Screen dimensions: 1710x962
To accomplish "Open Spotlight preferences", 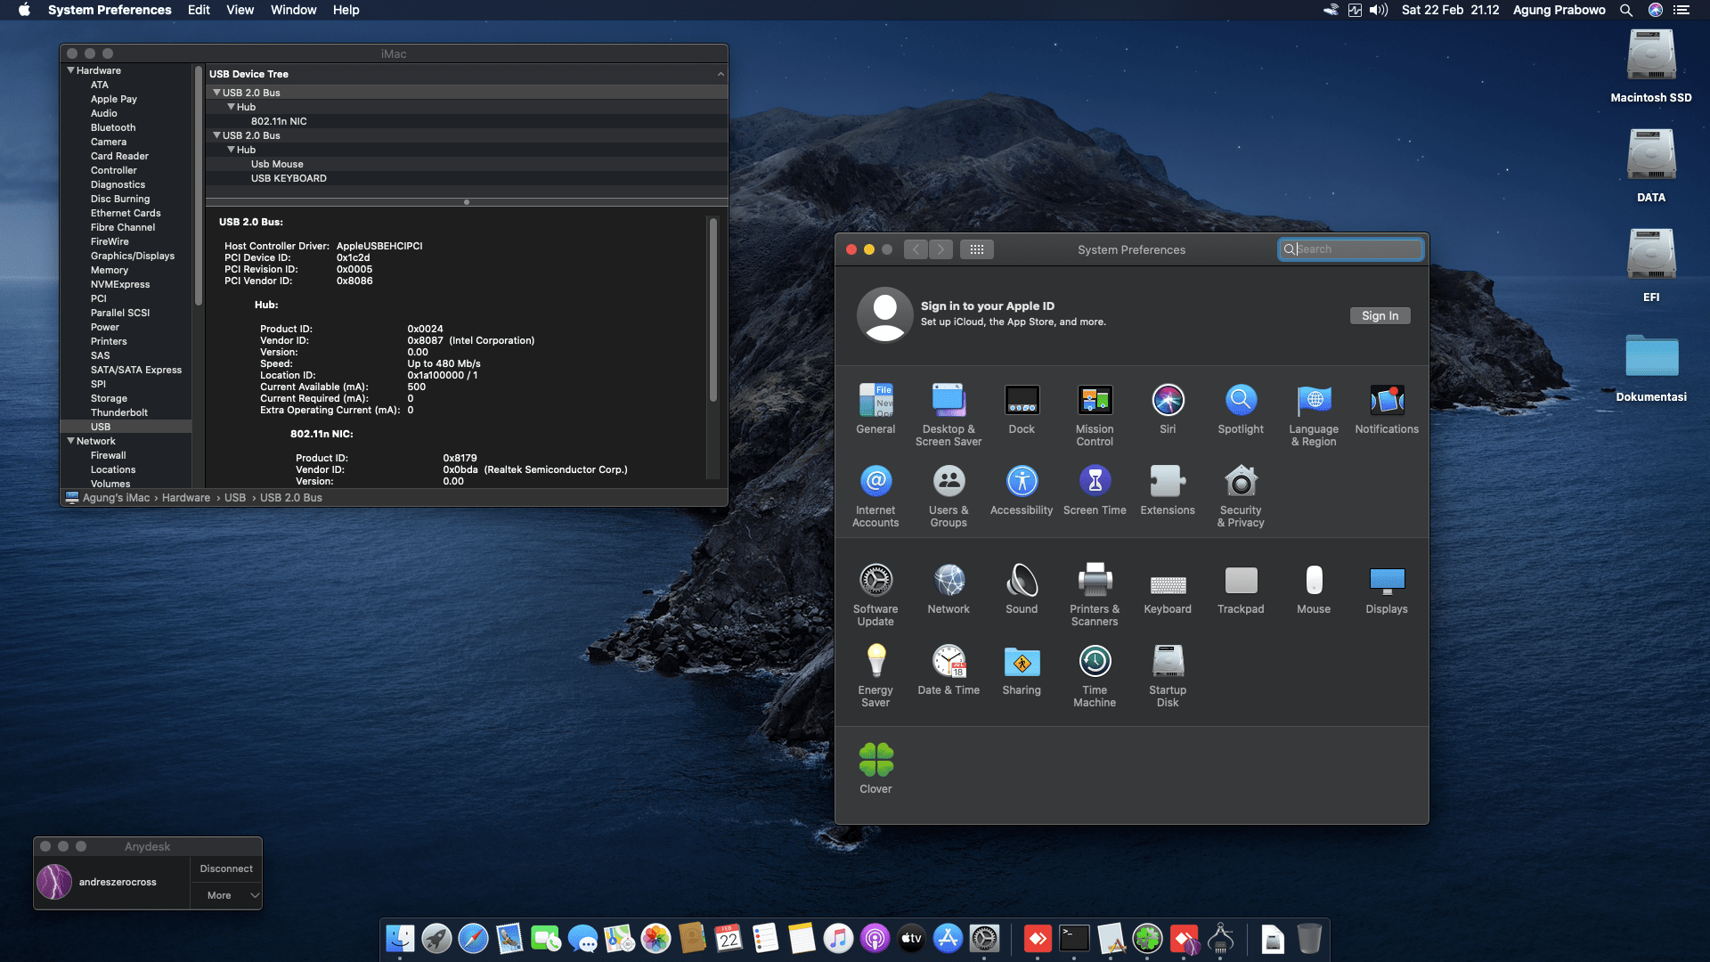I will tap(1241, 409).
